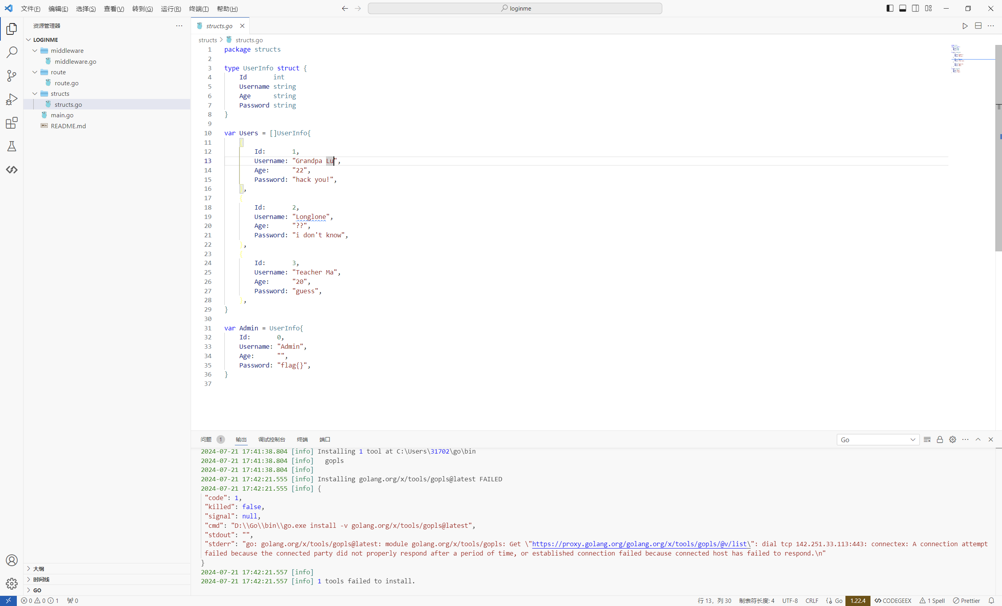Open output panel settings gear

pyautogui.click(x=952, y=439)
